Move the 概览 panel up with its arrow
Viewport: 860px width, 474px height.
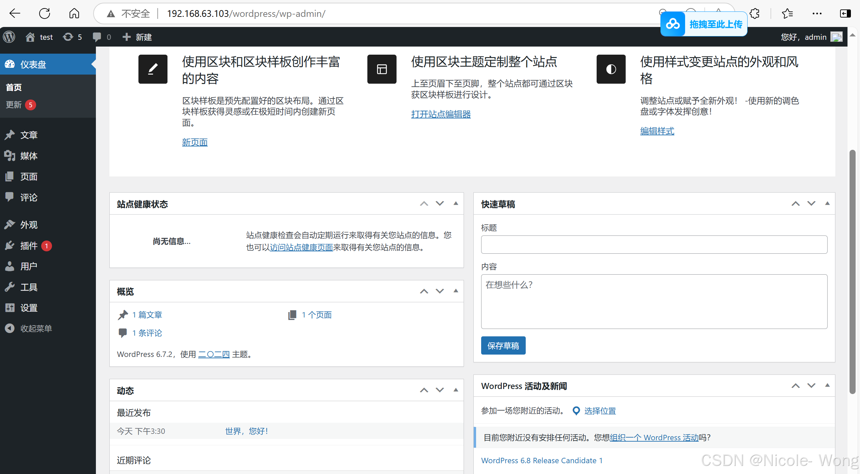click(x=424, y=291)
